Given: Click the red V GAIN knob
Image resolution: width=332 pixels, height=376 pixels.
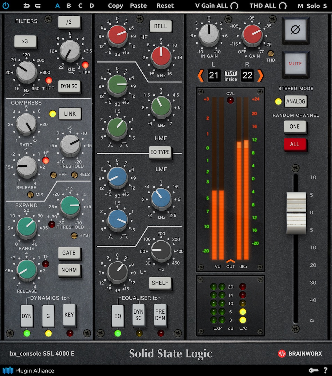Looking at the screenshot, I should pyautogui.click(x=252, y=35).
